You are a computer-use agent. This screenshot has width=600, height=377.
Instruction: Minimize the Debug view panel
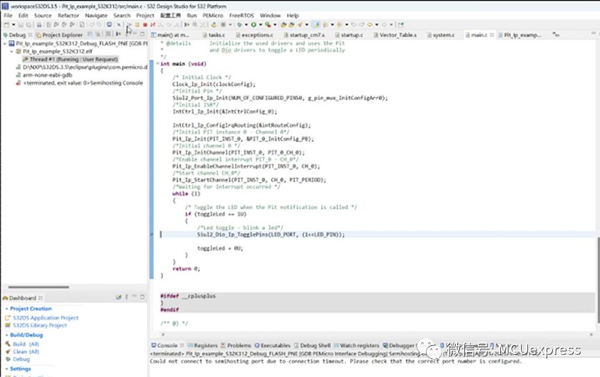[135, 34]
